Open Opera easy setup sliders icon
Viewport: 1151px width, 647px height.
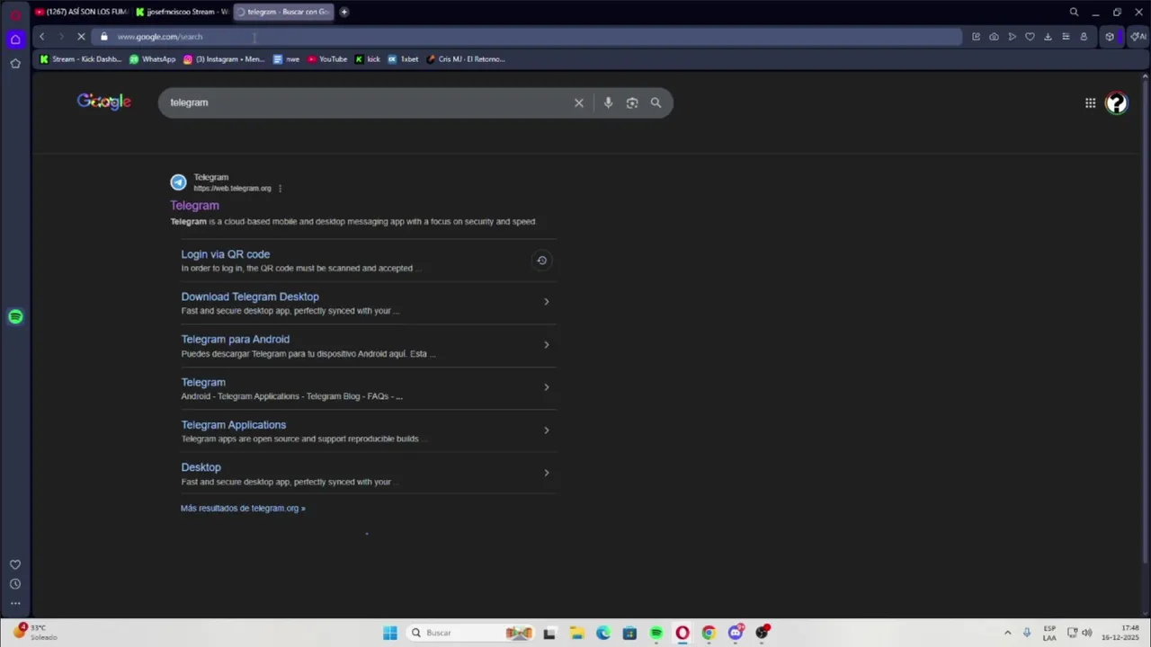pos(1066,37)
